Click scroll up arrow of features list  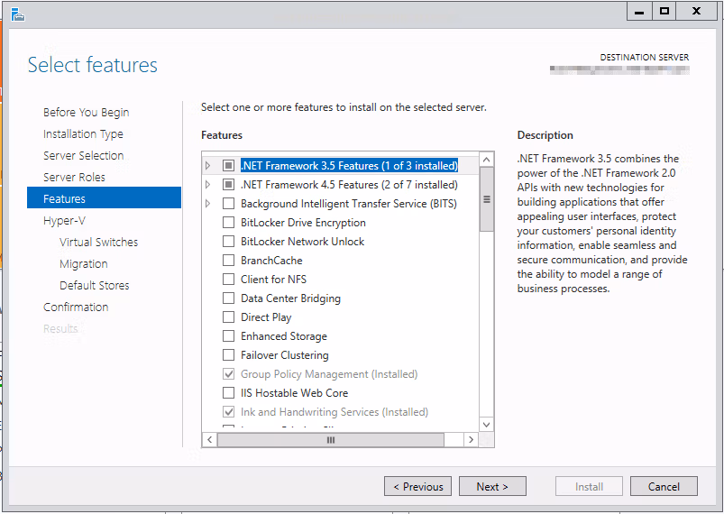(x=486, y=160)
